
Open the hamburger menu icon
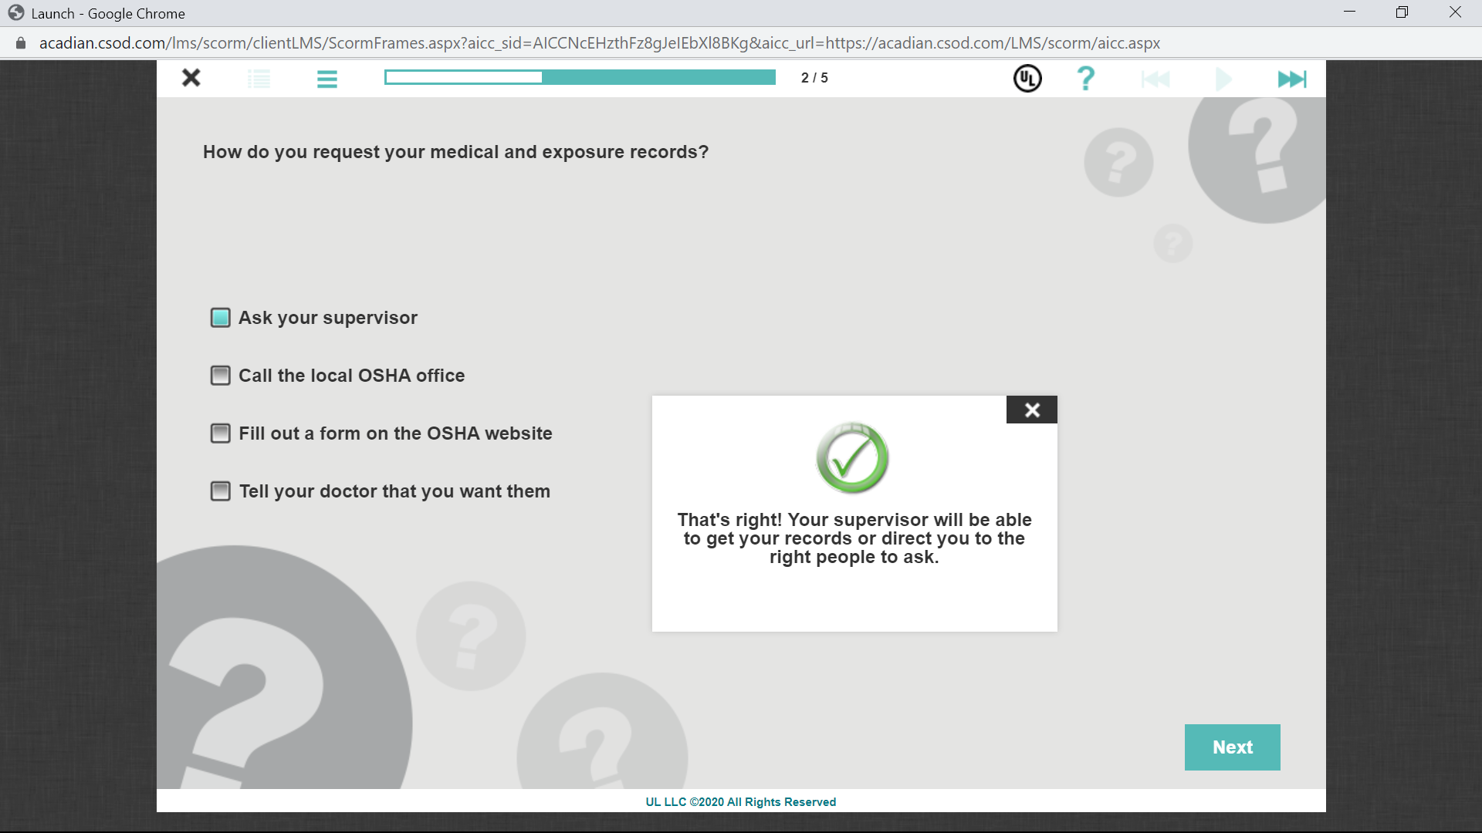327,79
